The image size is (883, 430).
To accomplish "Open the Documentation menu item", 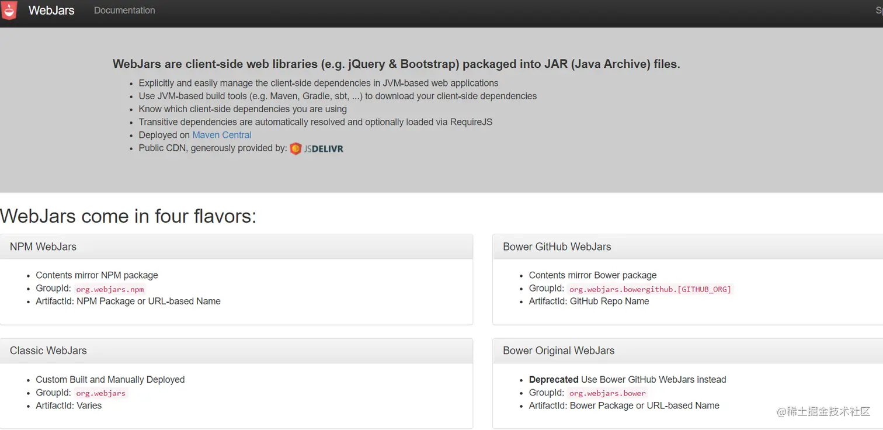I will pos(124,11).
